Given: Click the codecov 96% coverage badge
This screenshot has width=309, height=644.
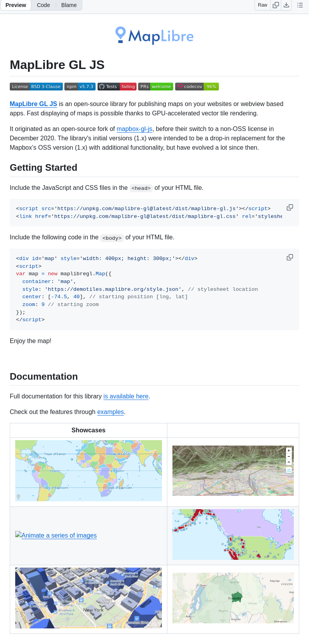Looking at the screenshot, I should click(x=197, y=87).
